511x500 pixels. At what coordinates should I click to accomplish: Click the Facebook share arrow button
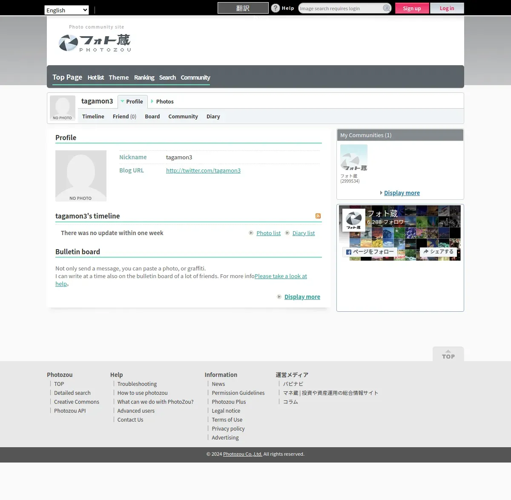(x=438, y=252)
